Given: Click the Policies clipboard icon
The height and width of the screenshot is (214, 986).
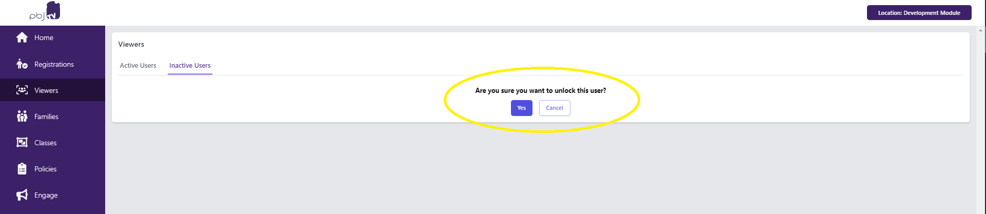Looking at the screenshot, I should click(22, 169).
